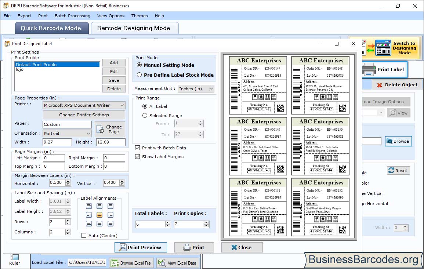
Task: Increase Print Copies count
Action: coord(206,222)
